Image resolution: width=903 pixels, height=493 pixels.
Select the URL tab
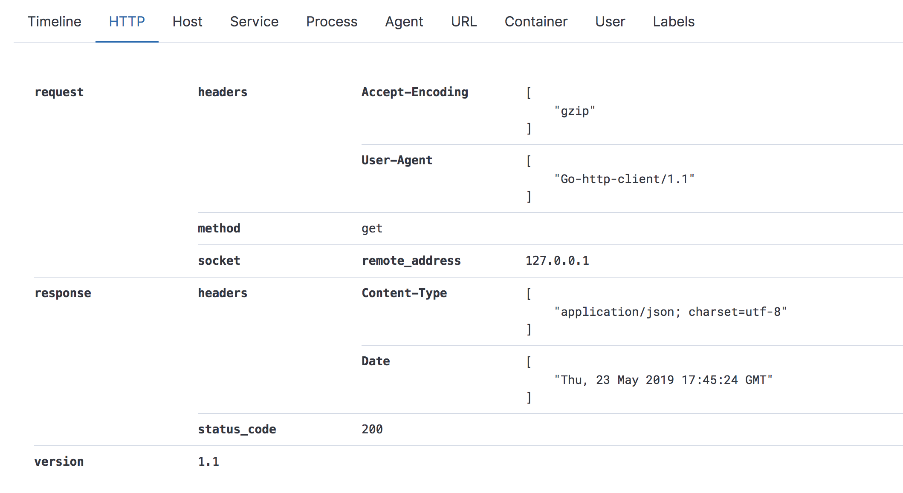464,21
